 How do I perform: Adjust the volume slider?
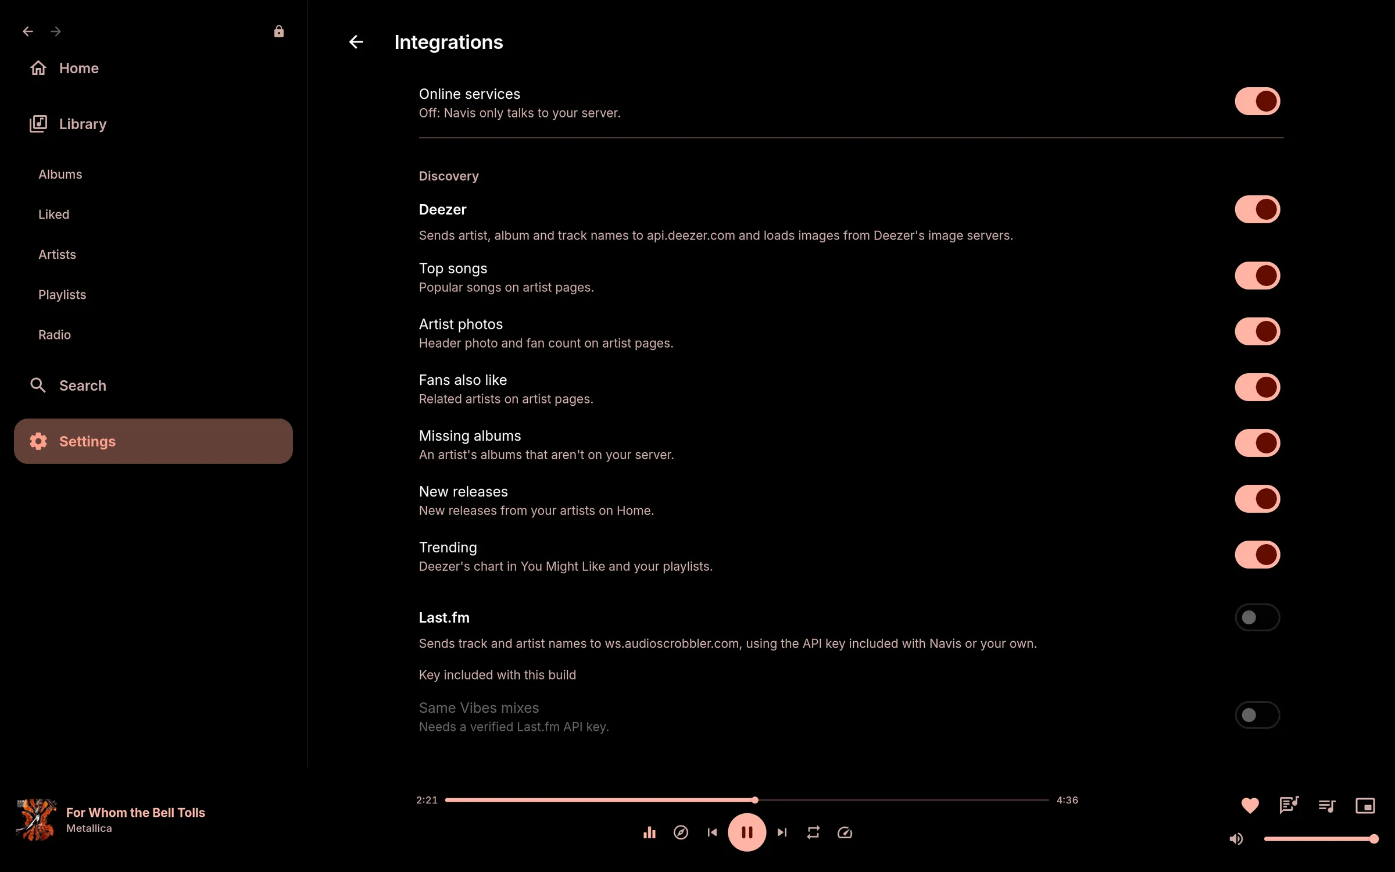pos(1321,839)
